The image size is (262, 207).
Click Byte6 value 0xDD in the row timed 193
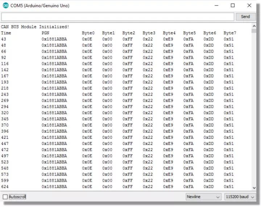[208, 82]
